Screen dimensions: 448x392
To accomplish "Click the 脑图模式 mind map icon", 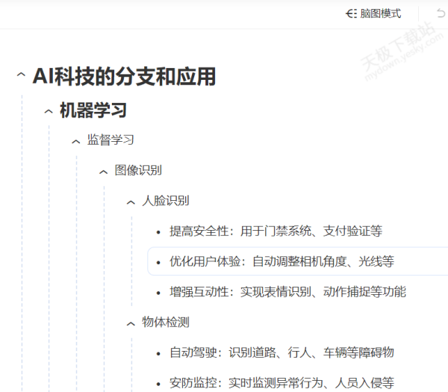I will [x=351, y=13].
